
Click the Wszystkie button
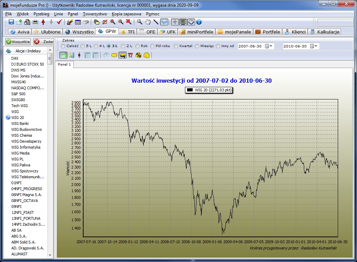18,42
